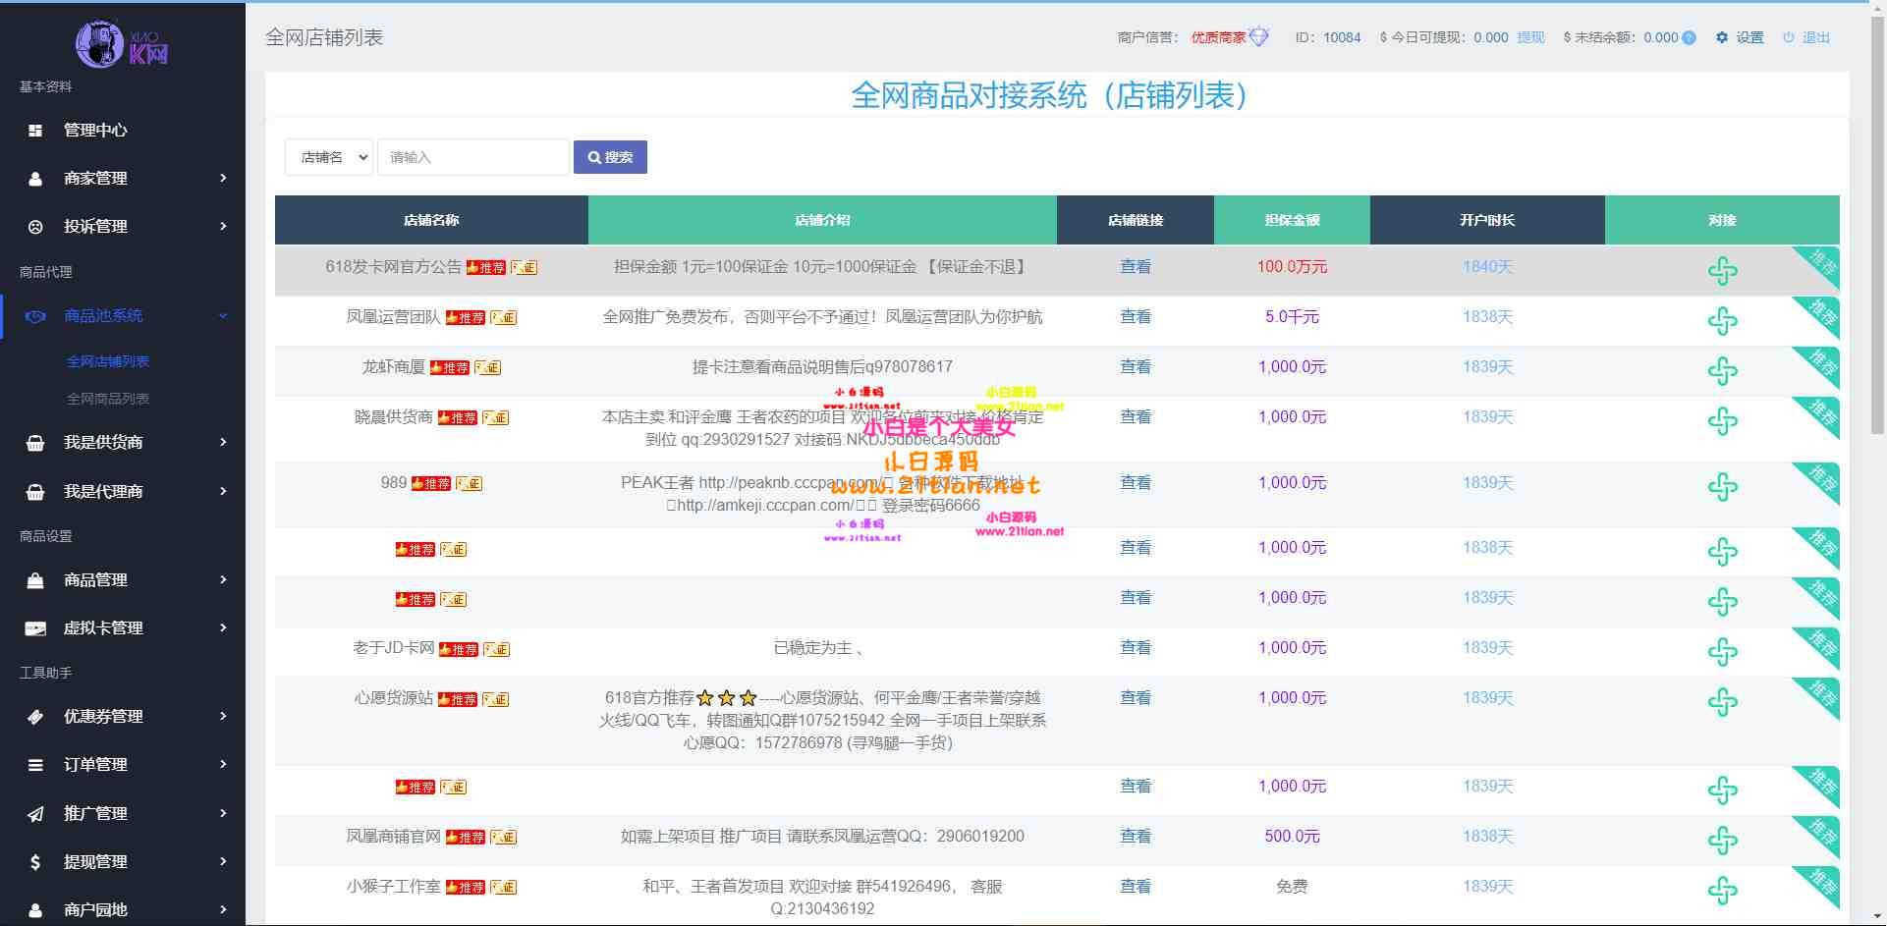Click the connect plus icon for 龙虾商厦
This screenshot has height=926, width=1887.
coord(1721,371)
